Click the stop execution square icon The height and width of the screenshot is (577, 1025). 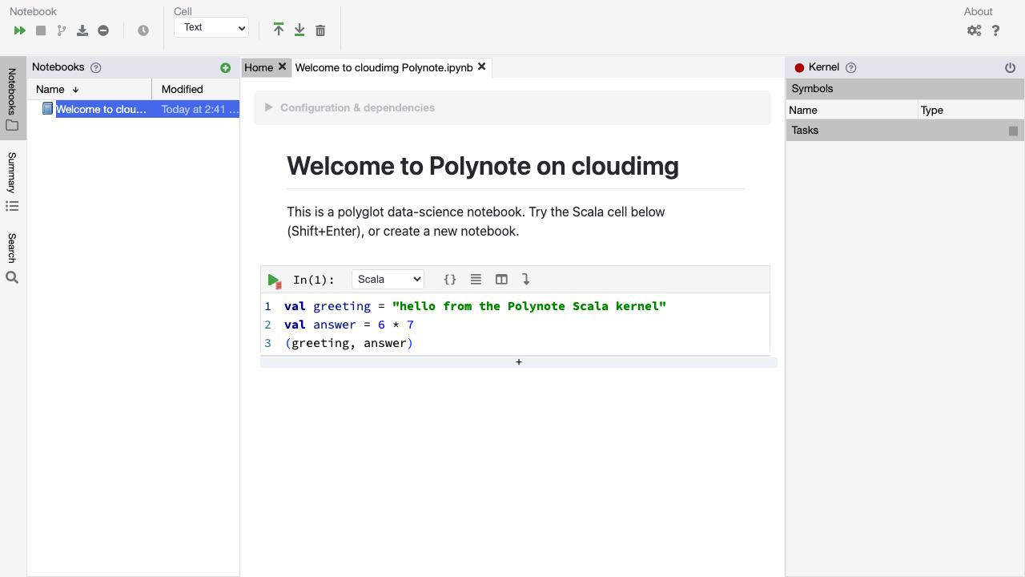point(41,30)
